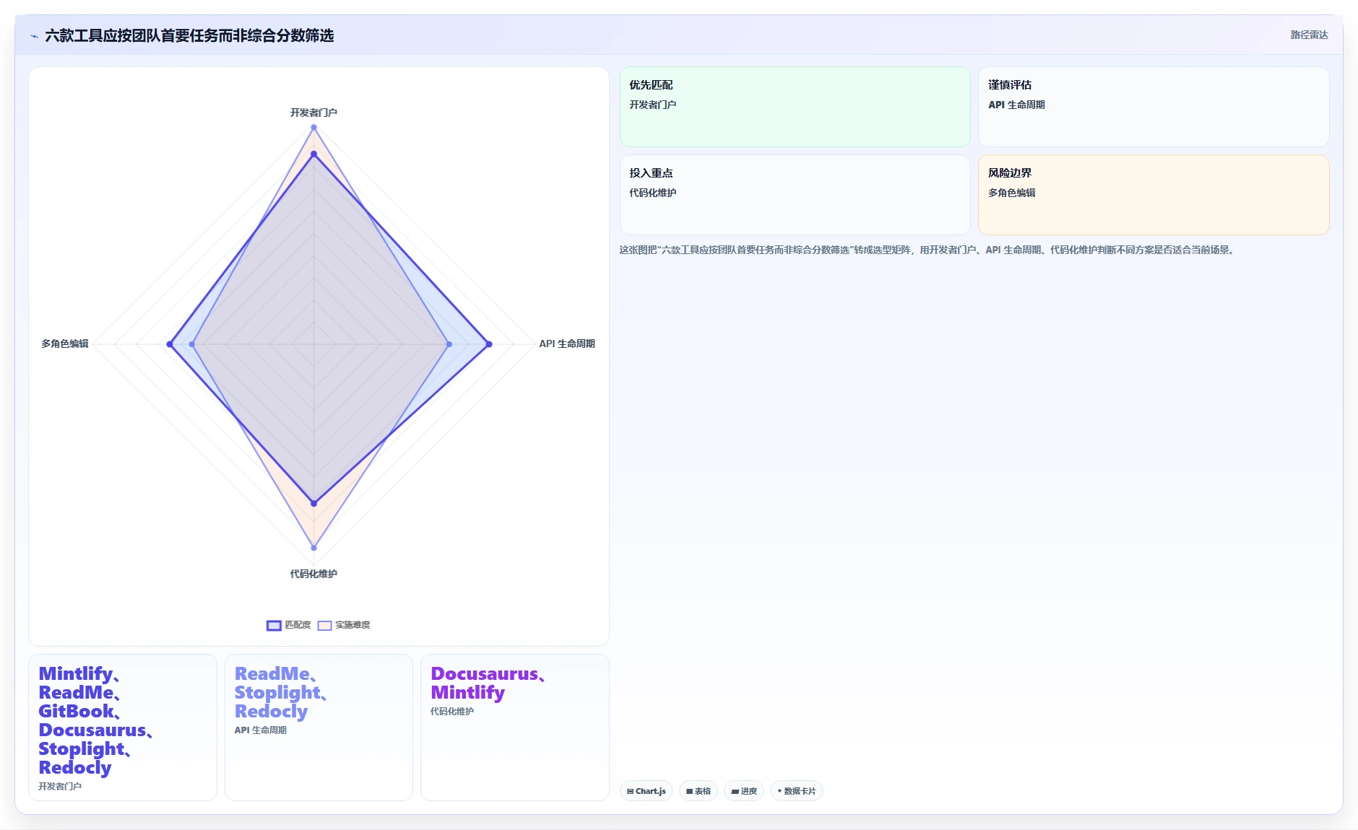Screen dimensions: 1358x830
Task: Click the 多角色编辑 text in 风险边界 card
Action: pyautogui.click(x=1011, y=193)
